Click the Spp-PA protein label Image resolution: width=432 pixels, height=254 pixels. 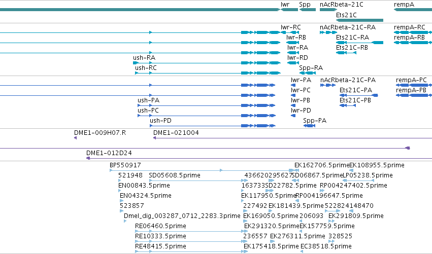coord(315,121)
